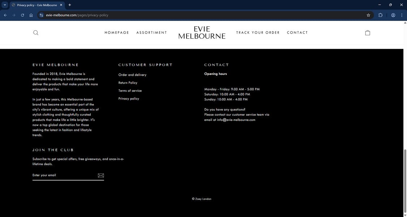Click the EVIE MELBOURNE logo
The image size is (407, 217).
pyautogui.click(x=202, y=33)
